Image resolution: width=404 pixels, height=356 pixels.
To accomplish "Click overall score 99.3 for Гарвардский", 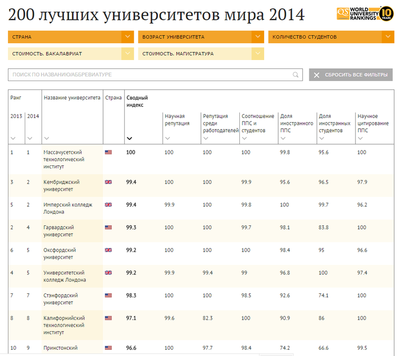I will pos(131,228).
